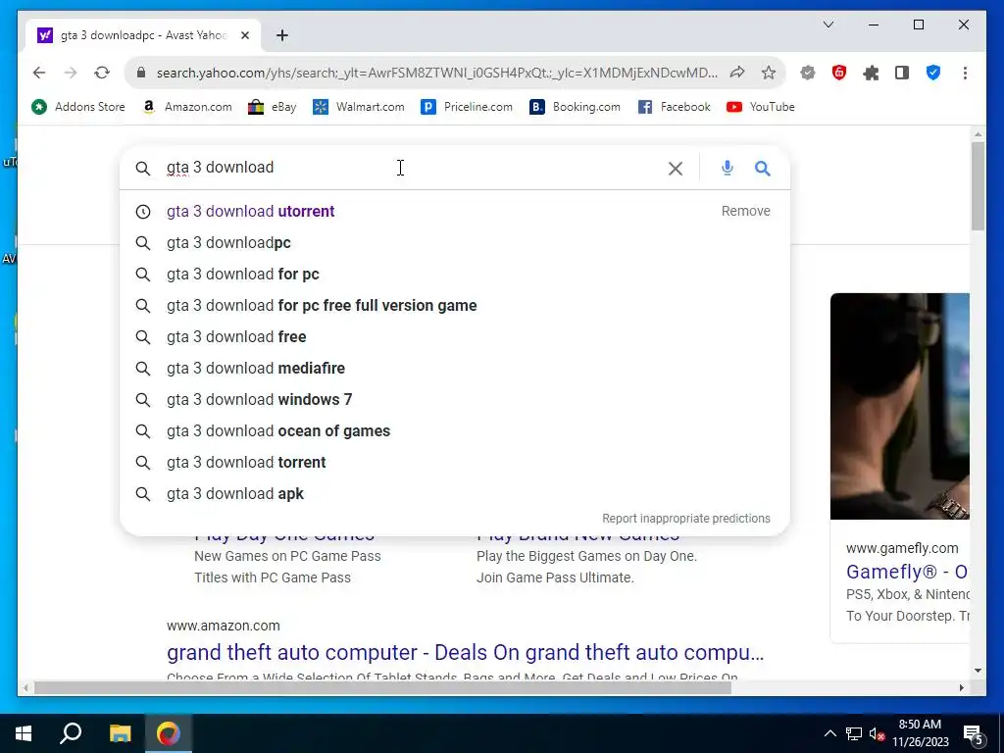
Task: Open the Walmart.com bookmark
Action: 359,107
